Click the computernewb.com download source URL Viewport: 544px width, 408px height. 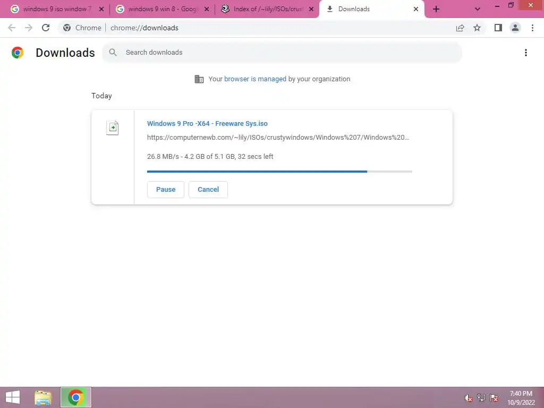click(x=278, y=138)
